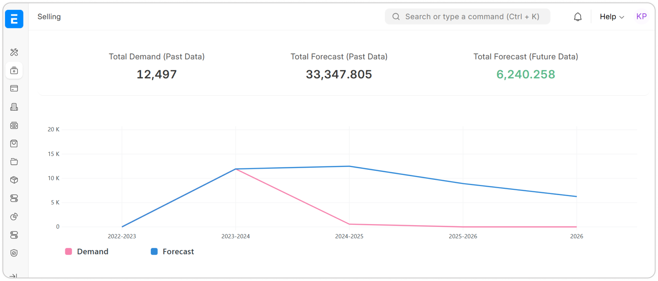The width and height of the screenshot is (658, 281).
Task: Open the folder sidebar icon
Action: [14, 162]
